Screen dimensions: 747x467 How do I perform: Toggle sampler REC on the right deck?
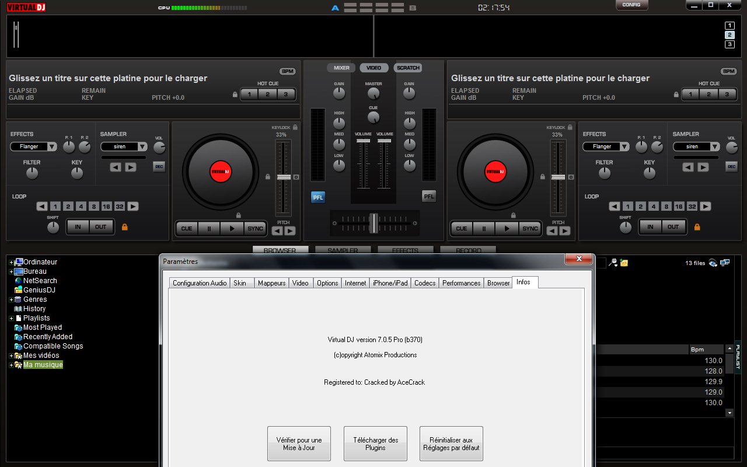731,167
